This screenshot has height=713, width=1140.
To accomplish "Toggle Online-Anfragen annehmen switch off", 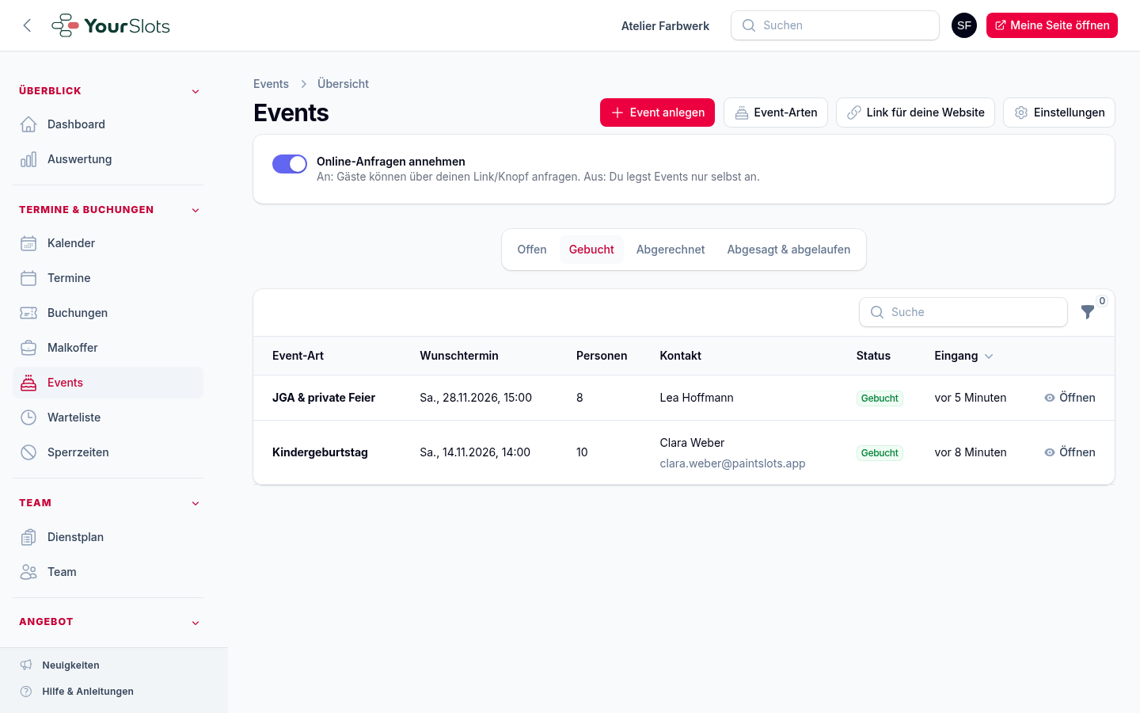I will (290, 164).
